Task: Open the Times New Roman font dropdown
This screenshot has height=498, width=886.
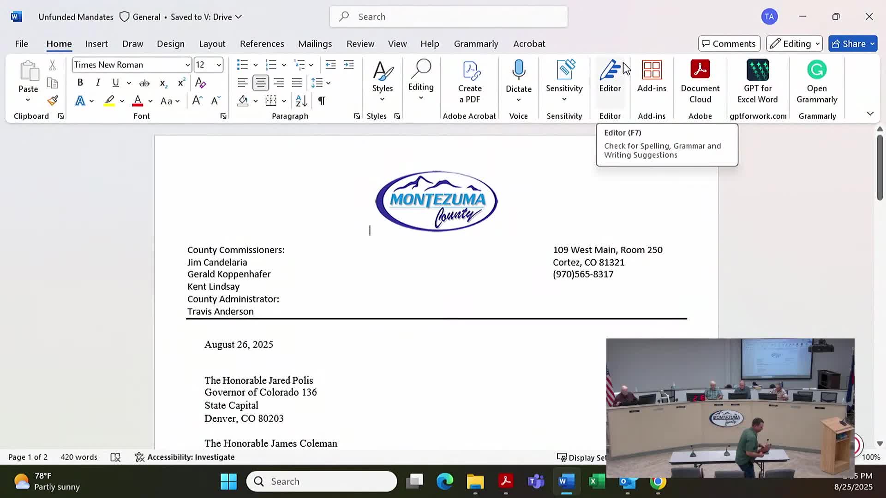Action: pos(187,65)
